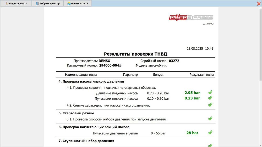Image resolution: width=262 pixels, height=147 pixels.
Task: Close the report with the red X
Action: 259,3
